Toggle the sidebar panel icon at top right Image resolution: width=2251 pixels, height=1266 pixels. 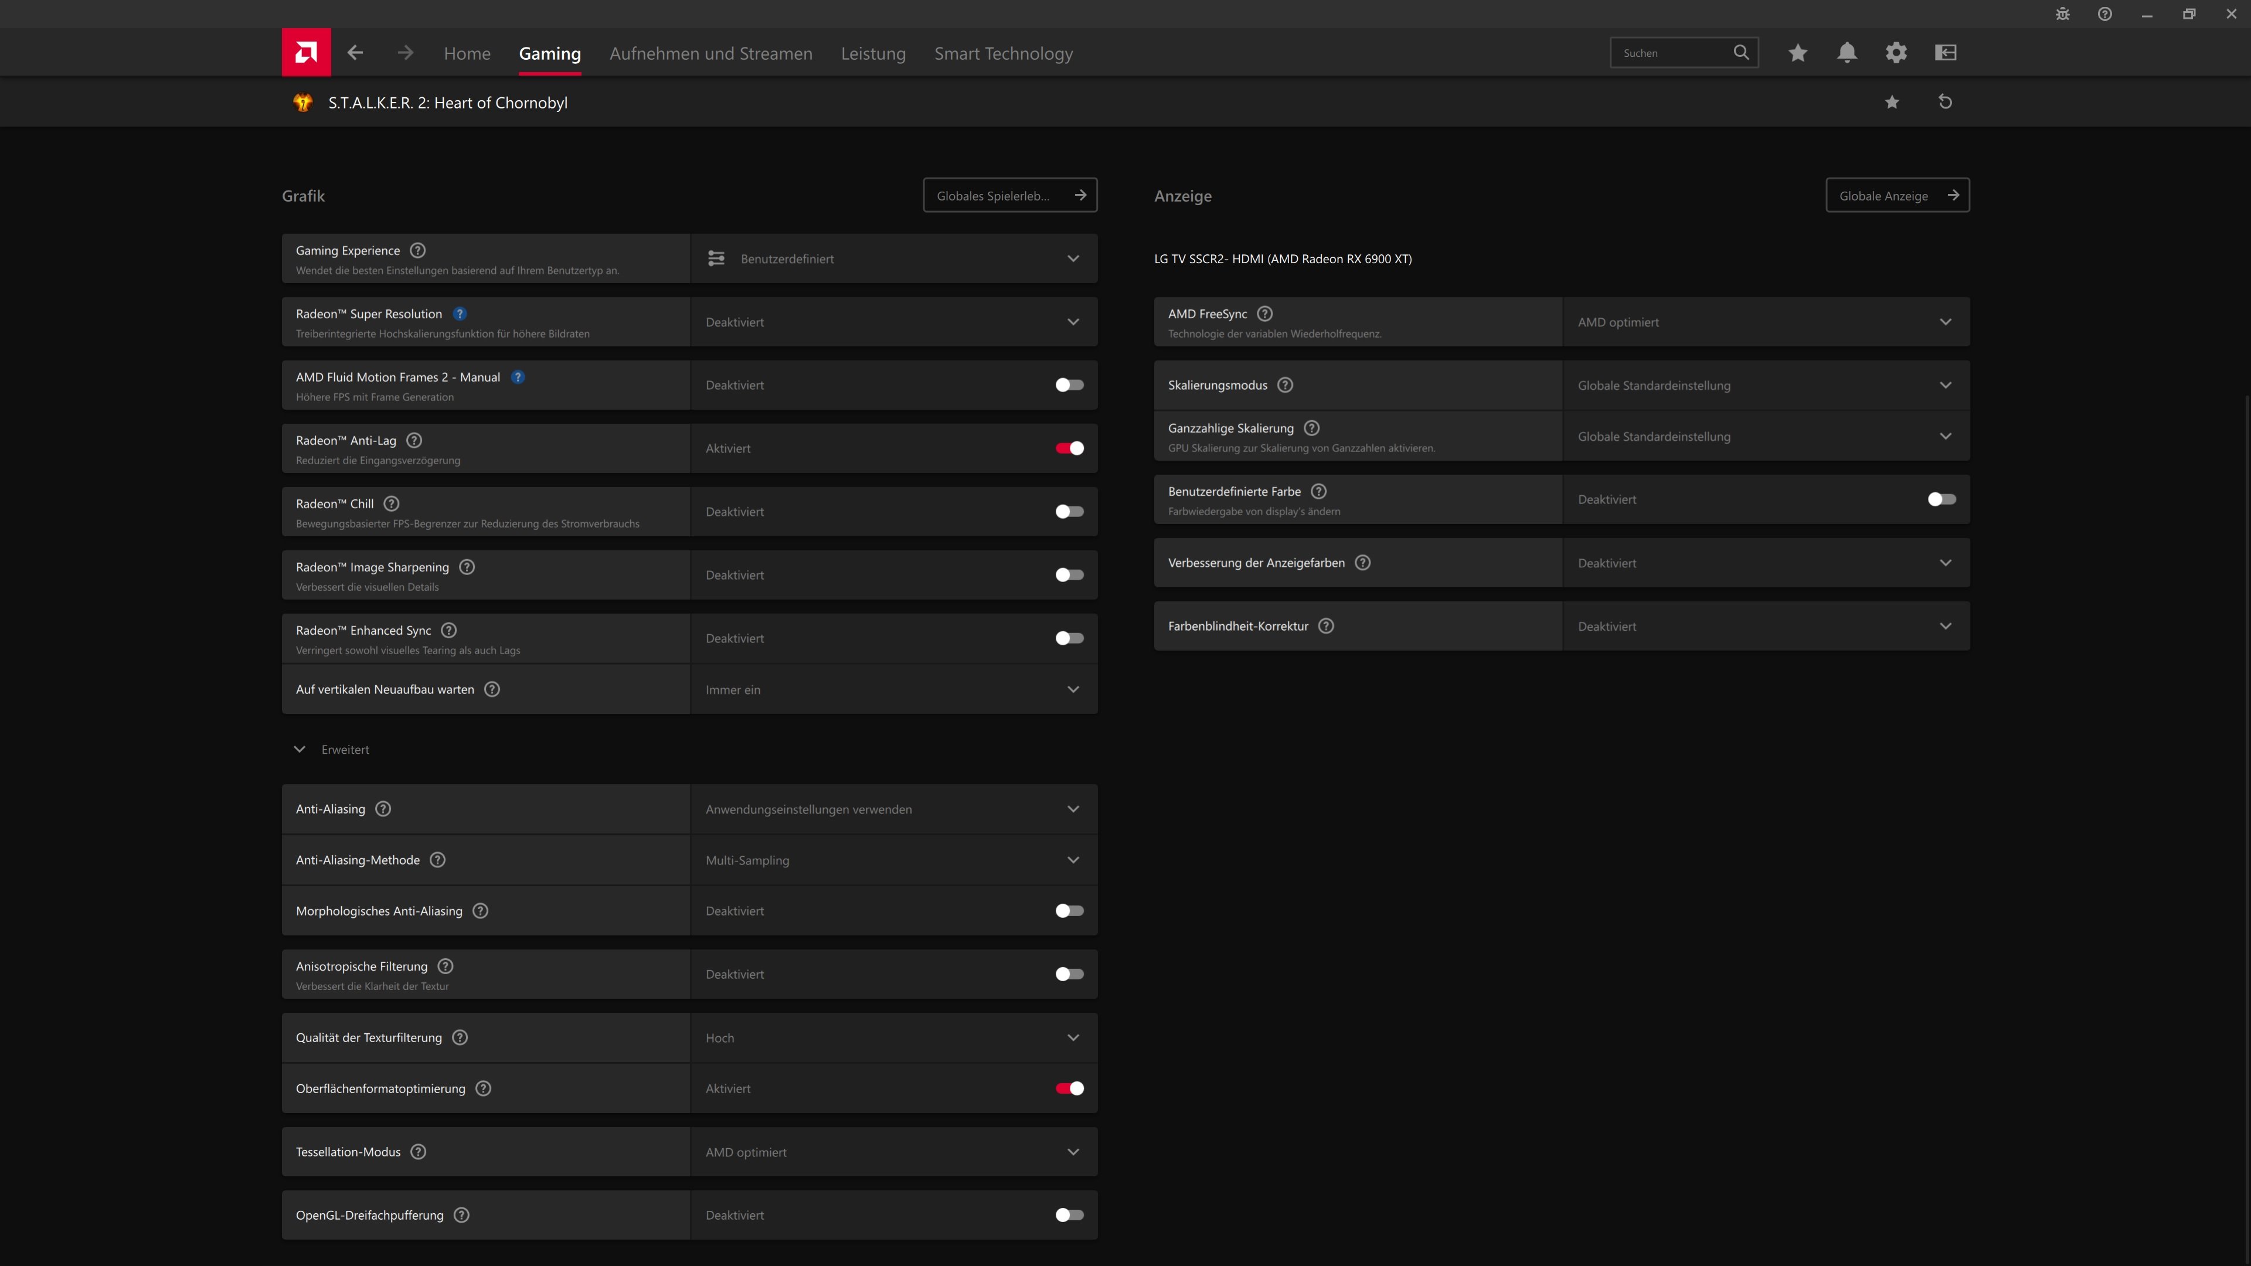[1945, 52]
